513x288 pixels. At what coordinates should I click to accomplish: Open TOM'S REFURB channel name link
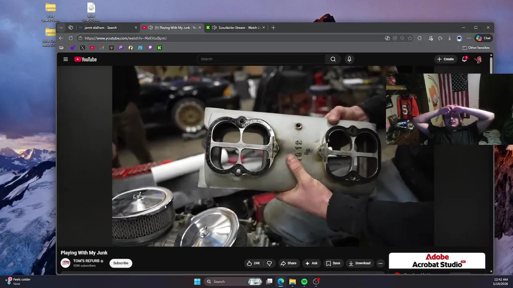click(86, 261)
